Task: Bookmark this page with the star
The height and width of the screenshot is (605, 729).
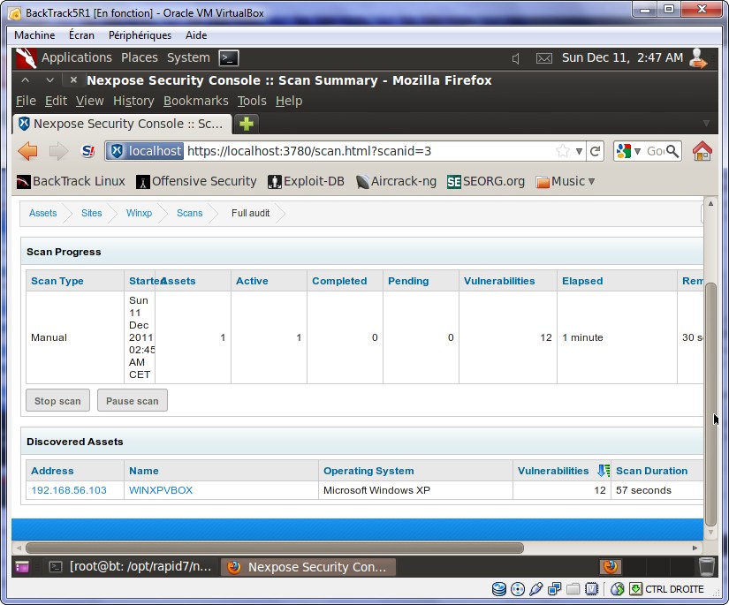Action: point(563,151)
